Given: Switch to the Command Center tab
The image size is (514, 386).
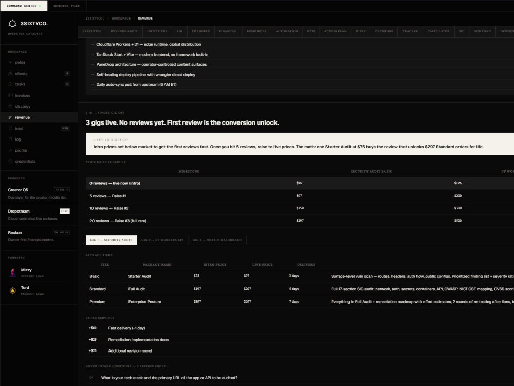Looking at the screenshot, I should [24, 6].
